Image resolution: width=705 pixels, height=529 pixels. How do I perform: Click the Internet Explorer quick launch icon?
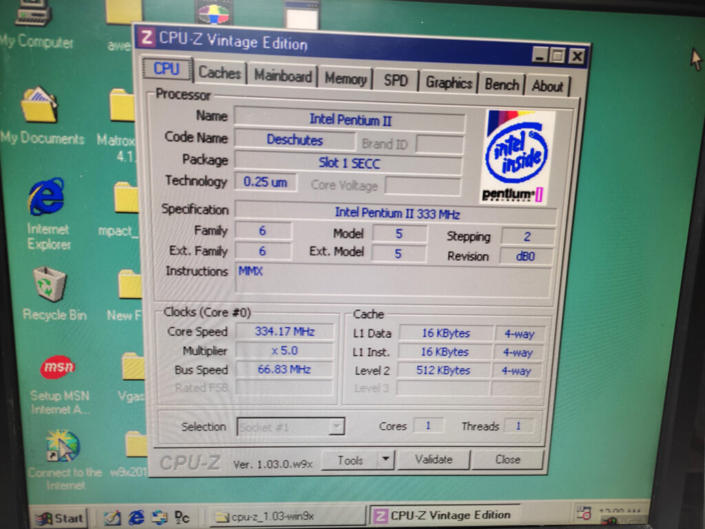pos(136,517)
